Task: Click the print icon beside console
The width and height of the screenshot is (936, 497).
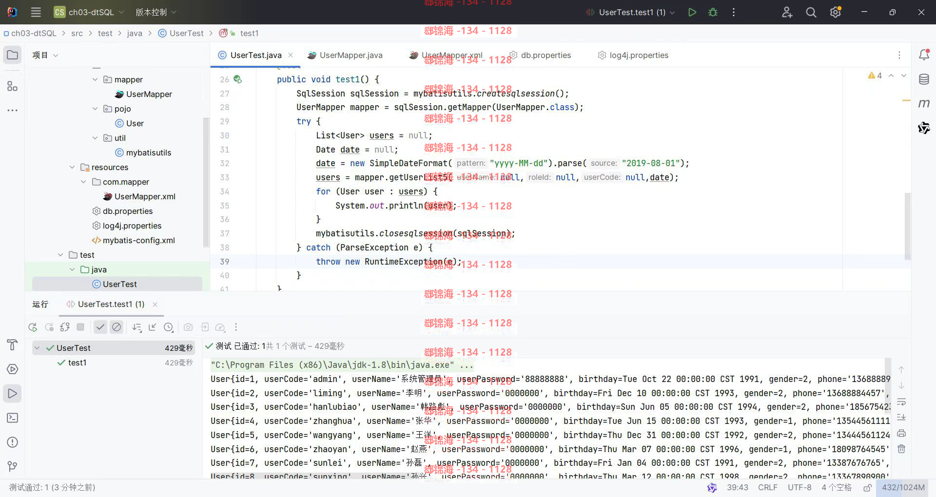Action: 901,434
